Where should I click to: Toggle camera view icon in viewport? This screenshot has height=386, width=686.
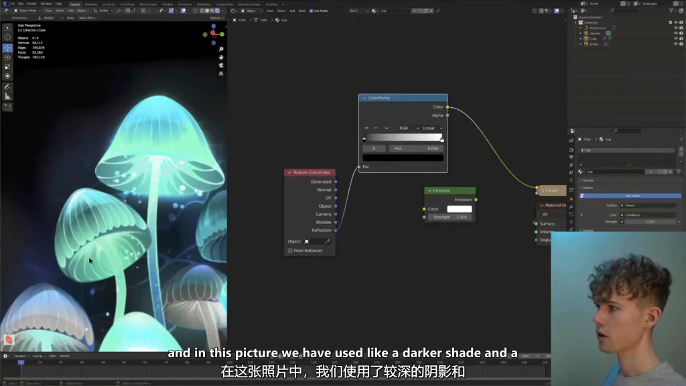point(221,66)
